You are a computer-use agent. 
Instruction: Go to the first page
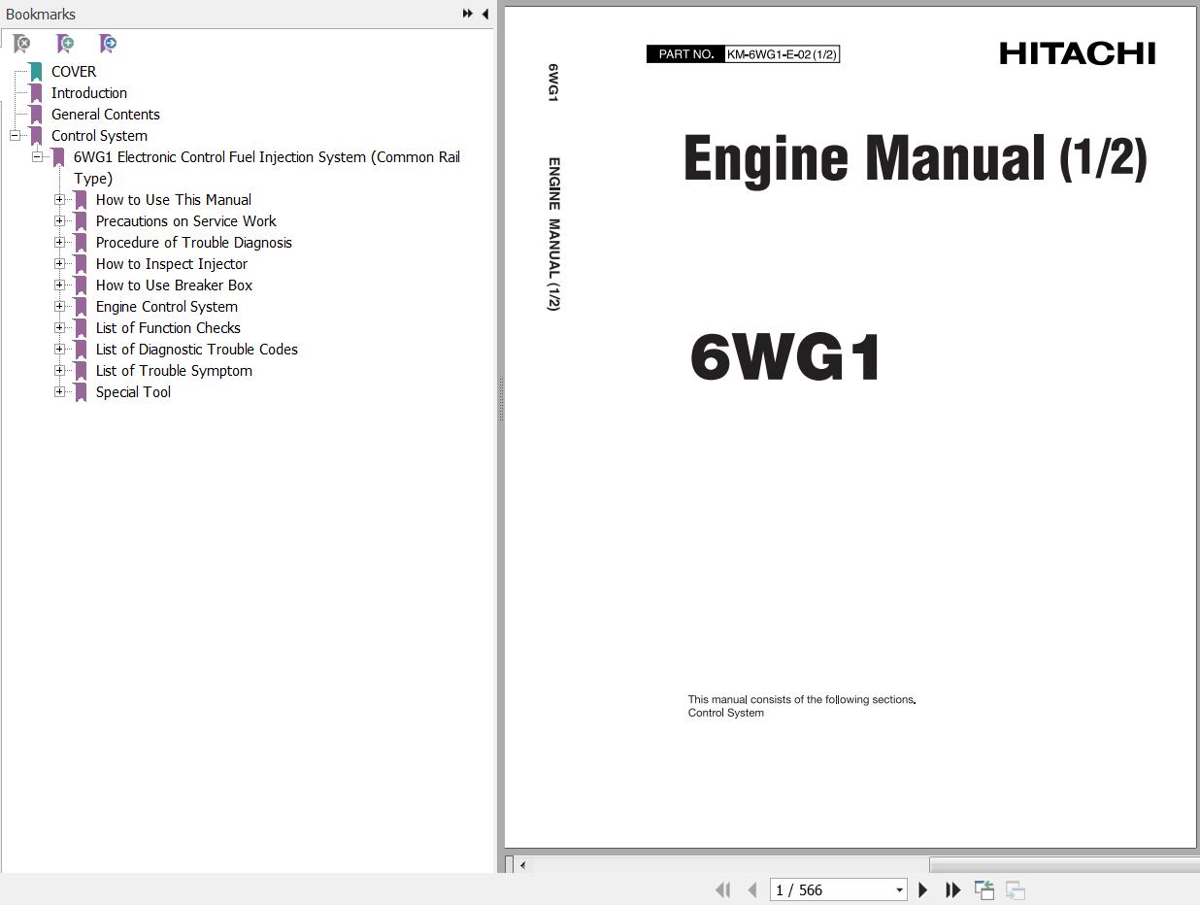point(722,889)
